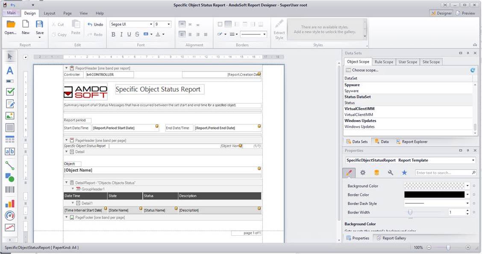Open the View ribbon tab

(84, 13)
